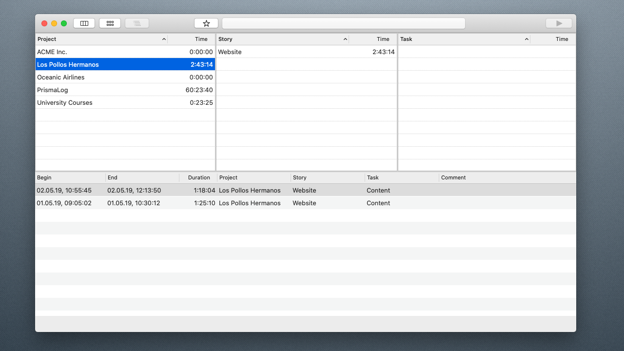Viewport: 624px width, 351px height.
Task: Focus the wide text field in the toolbar
Action: 344,23
